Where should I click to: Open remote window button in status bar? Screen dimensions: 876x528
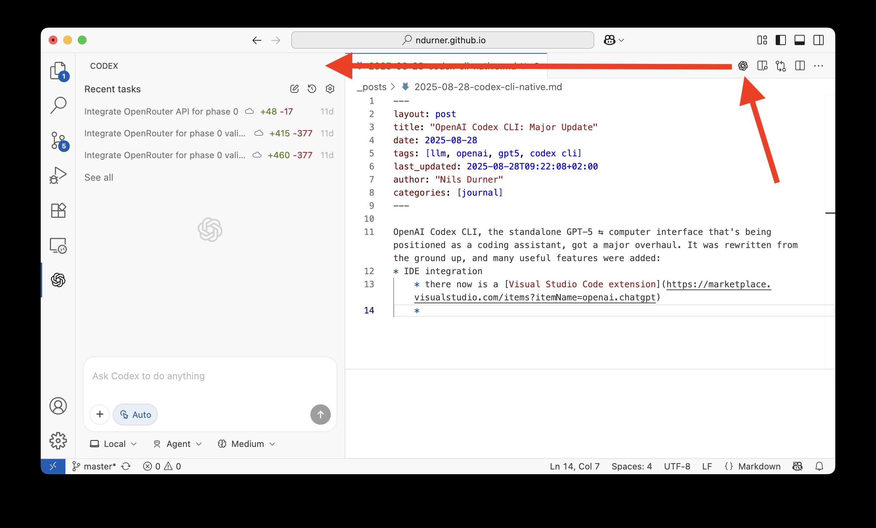click(53, 466)
